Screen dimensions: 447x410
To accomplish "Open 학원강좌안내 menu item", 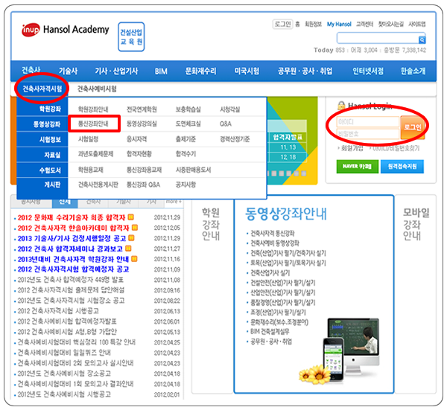I will click(x=93, y=109).
